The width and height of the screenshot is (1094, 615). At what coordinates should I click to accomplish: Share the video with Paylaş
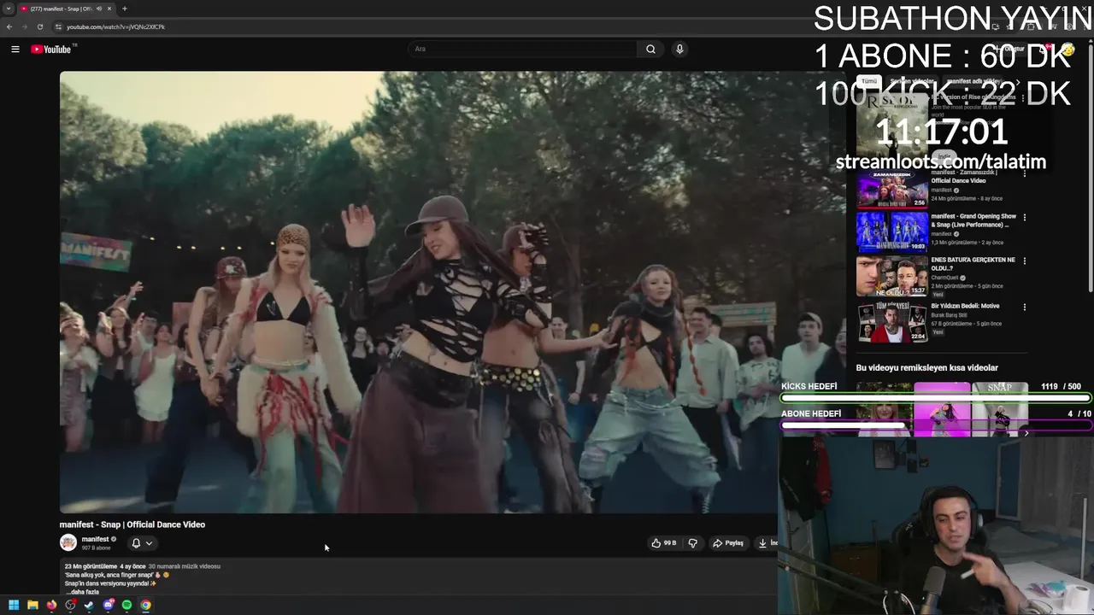click(x=728, y=542)
